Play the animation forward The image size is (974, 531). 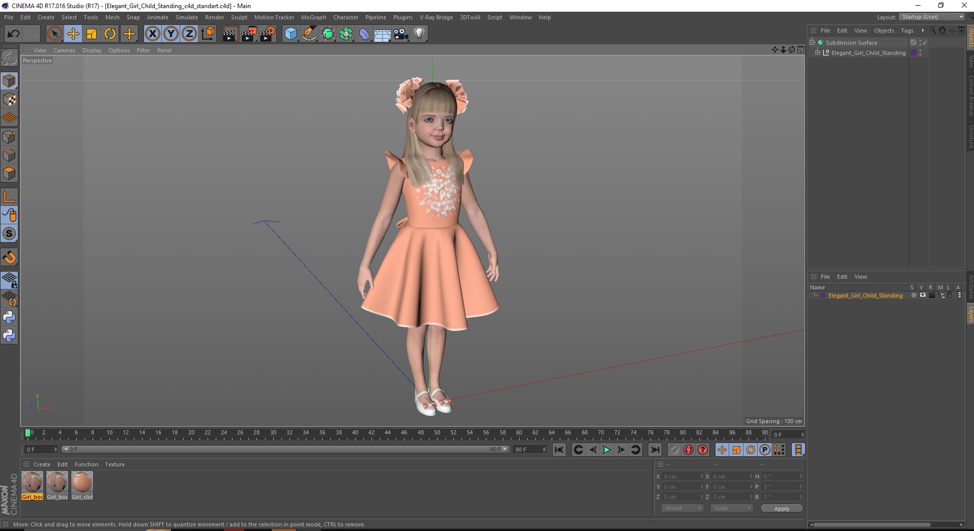(x=607, y=450)
